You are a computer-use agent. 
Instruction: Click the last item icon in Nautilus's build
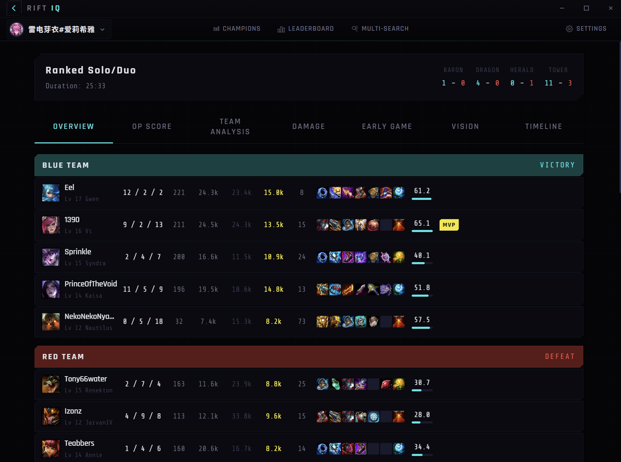(x=399, y=321)
